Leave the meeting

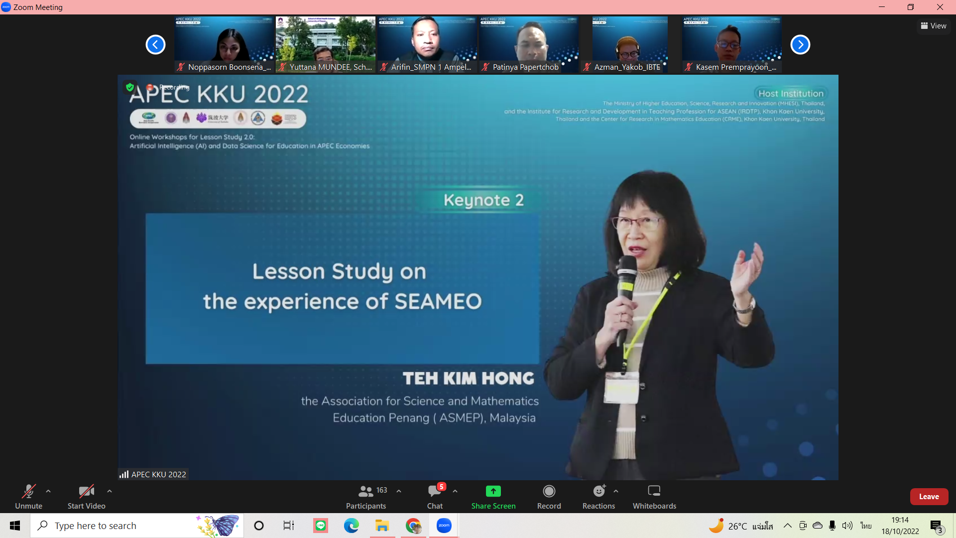pyautogui.click(x=929, y=497)
